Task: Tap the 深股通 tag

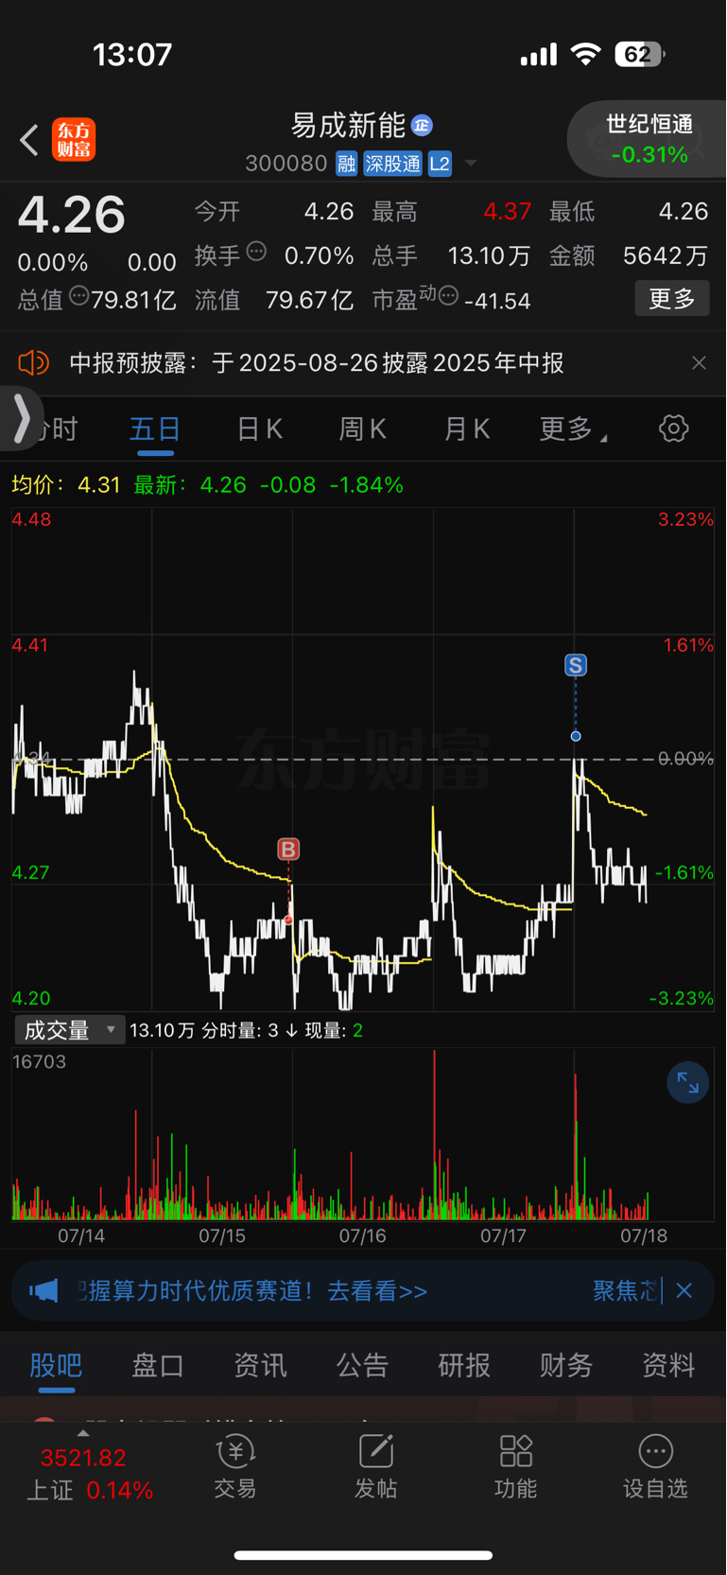Action: coord(392,164)
